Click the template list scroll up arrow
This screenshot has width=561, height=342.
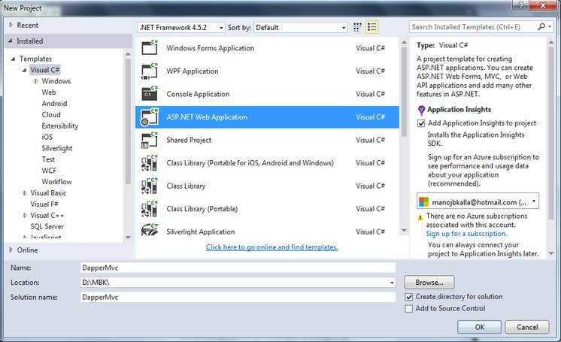[x=404, y=42]
